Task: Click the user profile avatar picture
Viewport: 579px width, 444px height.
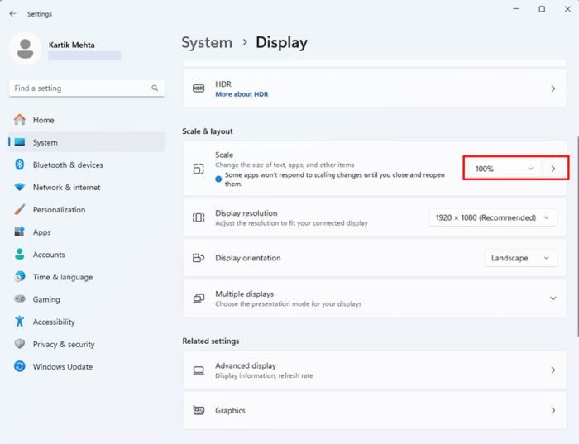Action: (25, 49)
